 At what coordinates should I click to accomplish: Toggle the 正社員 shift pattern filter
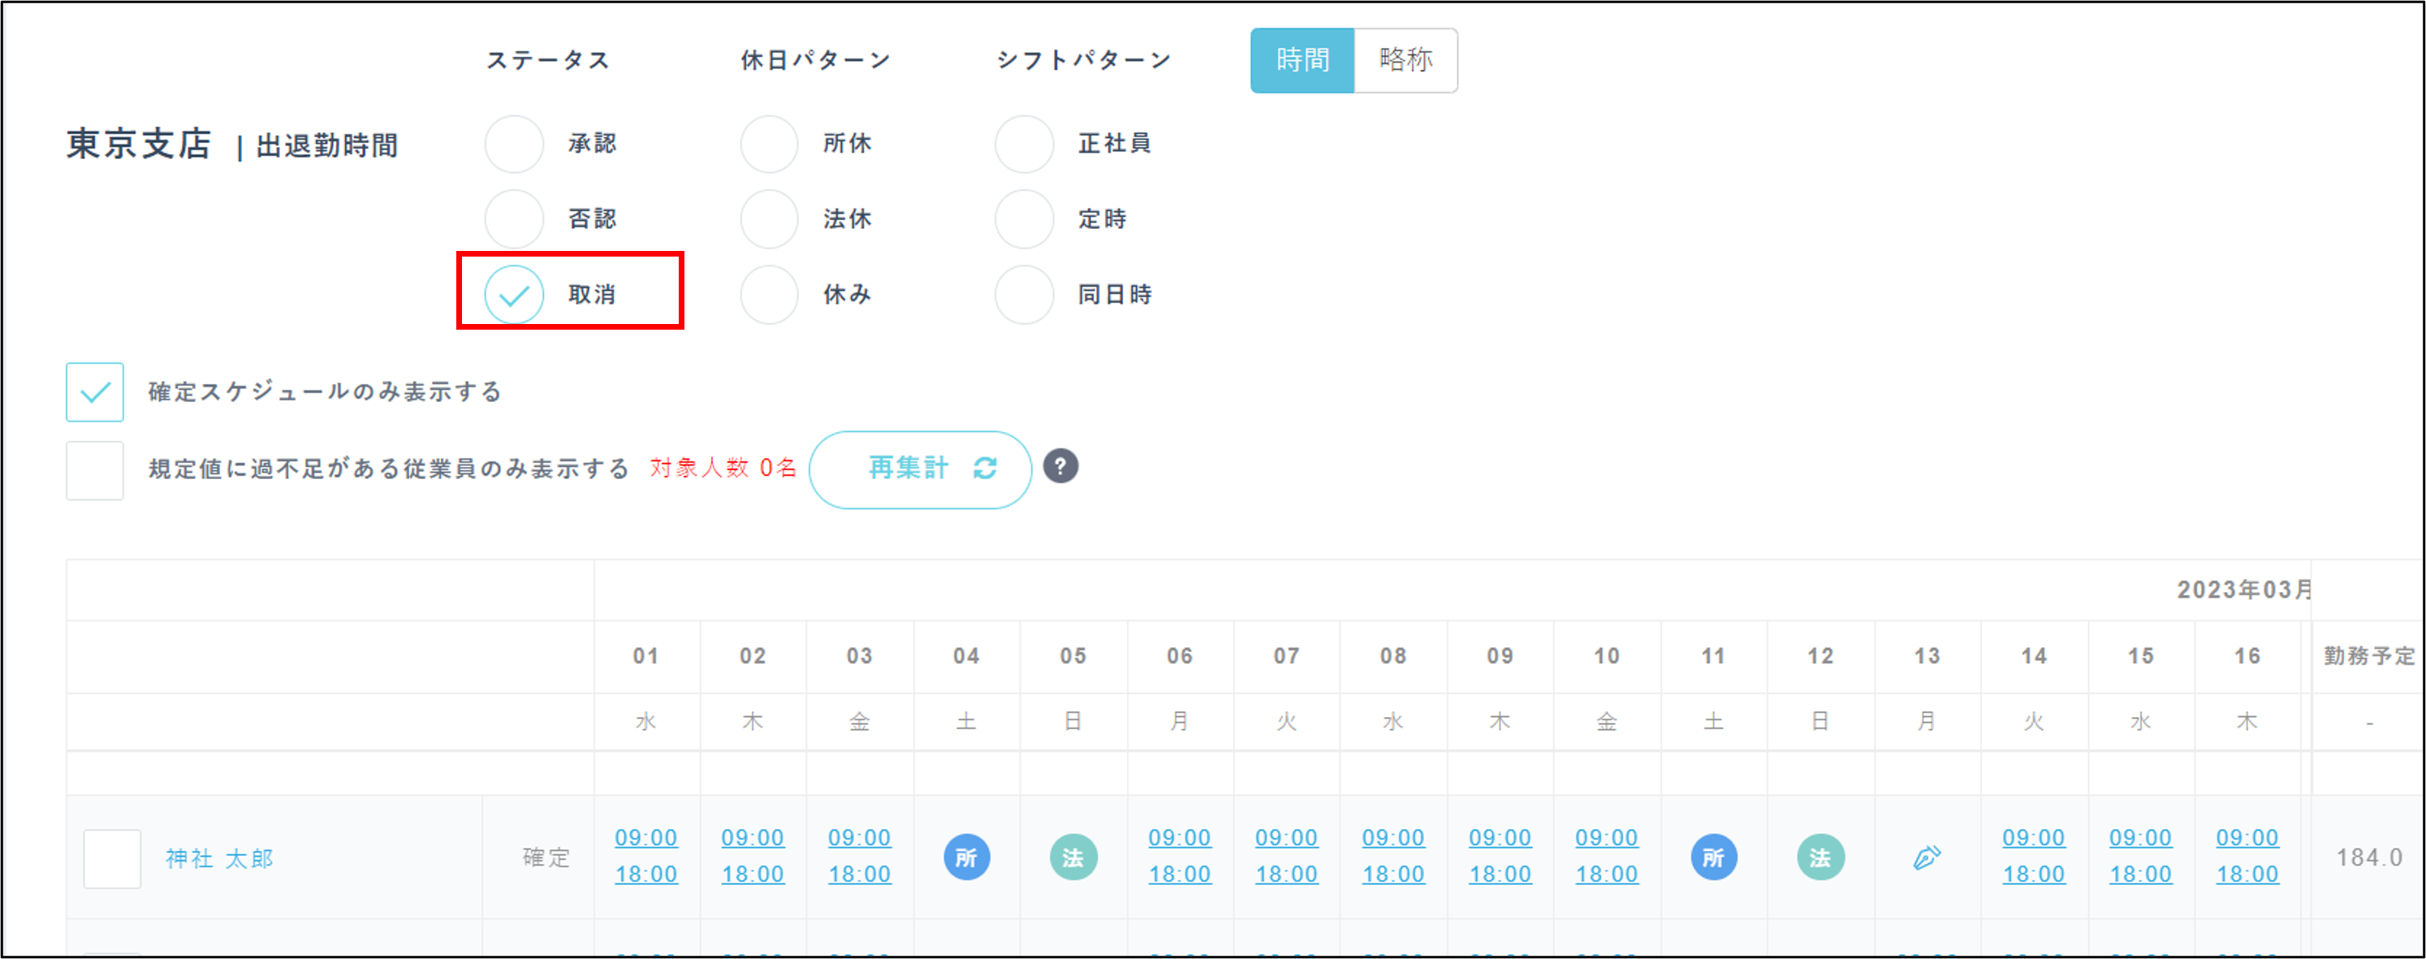[1024, 144]
